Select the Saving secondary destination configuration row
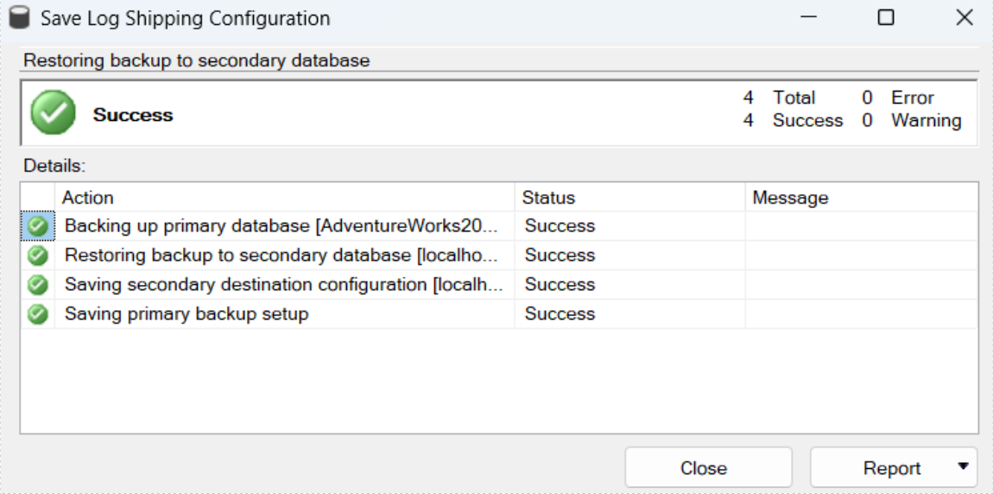The width and height of the screenshot is (993, 494). [x=281, y=285]
